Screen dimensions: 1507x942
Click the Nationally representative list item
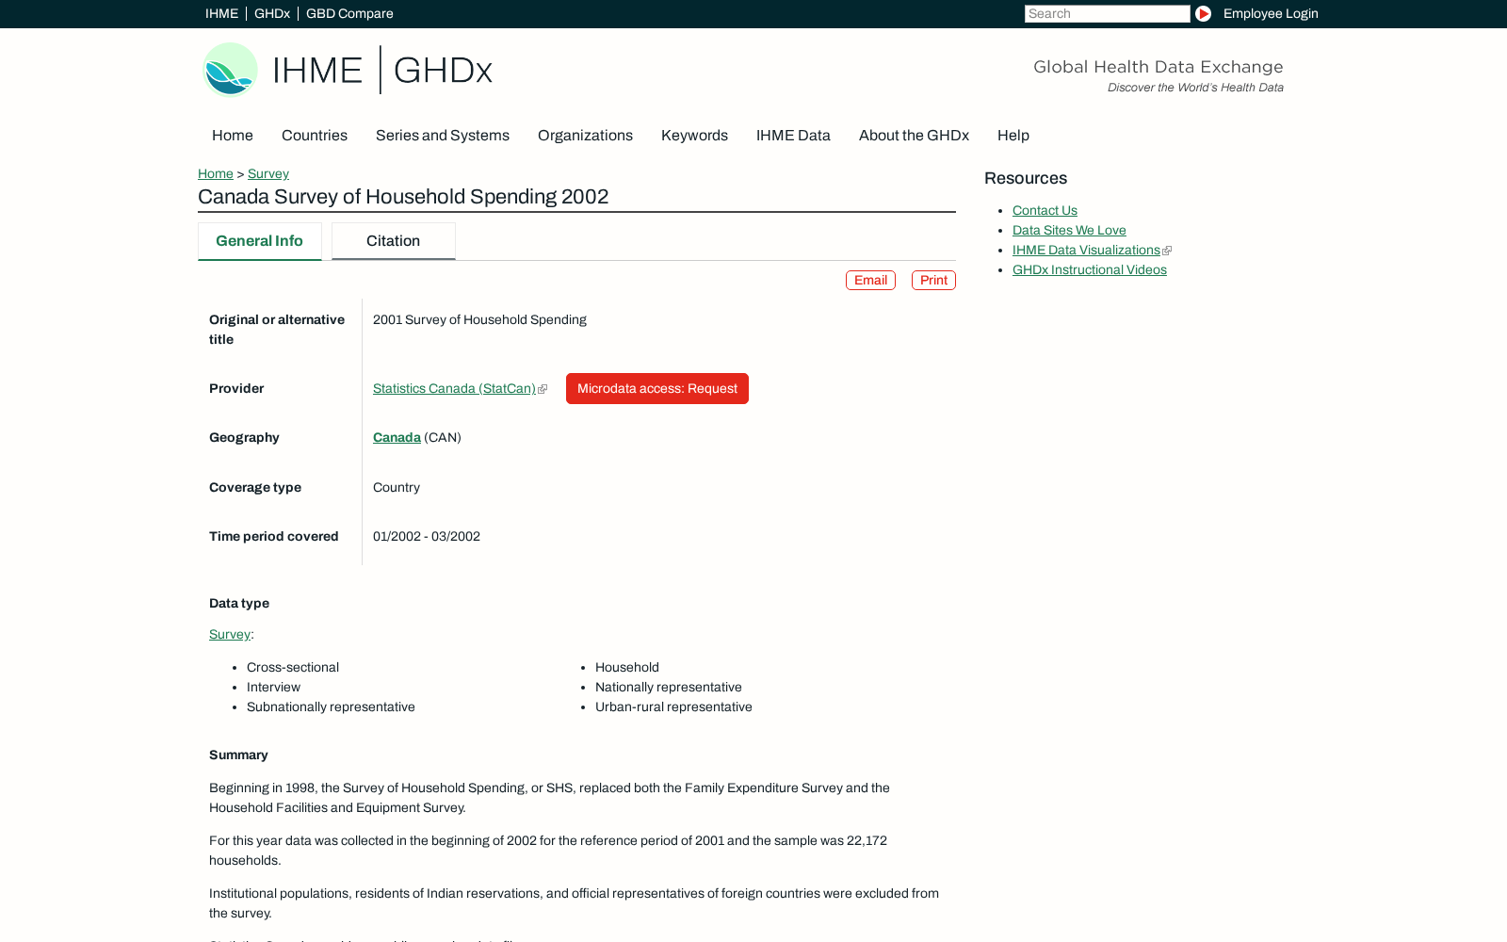[x=669, y=688]
